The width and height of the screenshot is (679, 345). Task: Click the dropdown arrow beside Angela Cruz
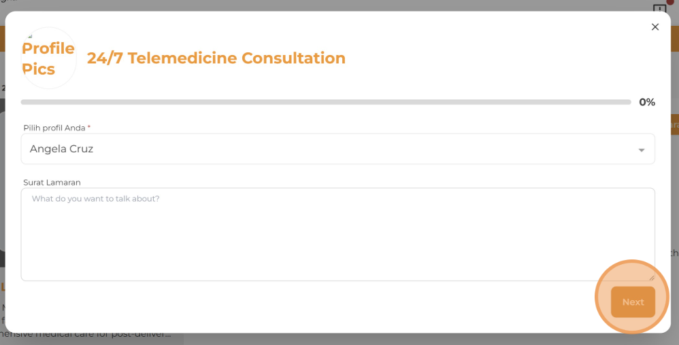click(641, 150)
